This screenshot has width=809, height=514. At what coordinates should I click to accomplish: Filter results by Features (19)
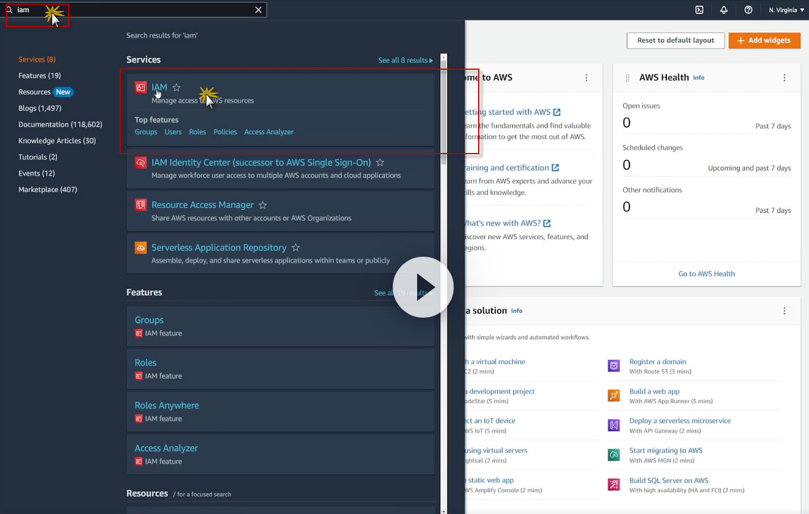[40, 76]
